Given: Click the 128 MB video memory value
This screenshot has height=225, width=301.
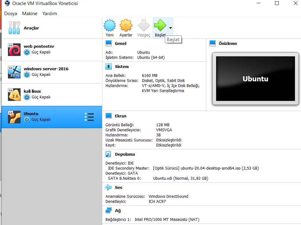Looking at the screenshot, I should coord(163,125).
